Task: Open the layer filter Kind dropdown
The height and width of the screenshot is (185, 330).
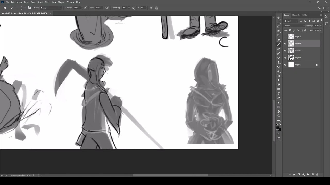Action: click(x=291, y=21)
